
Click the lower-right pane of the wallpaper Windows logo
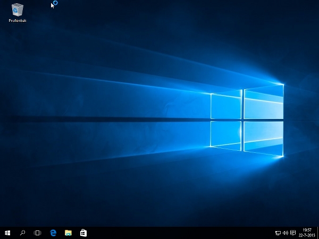(x=263, y=138)
